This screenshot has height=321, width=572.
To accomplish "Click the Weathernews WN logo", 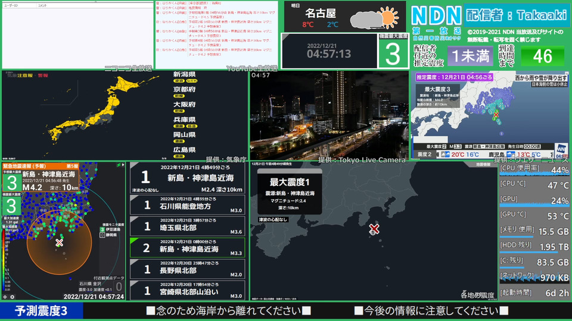I will click(x=561, y=150).
